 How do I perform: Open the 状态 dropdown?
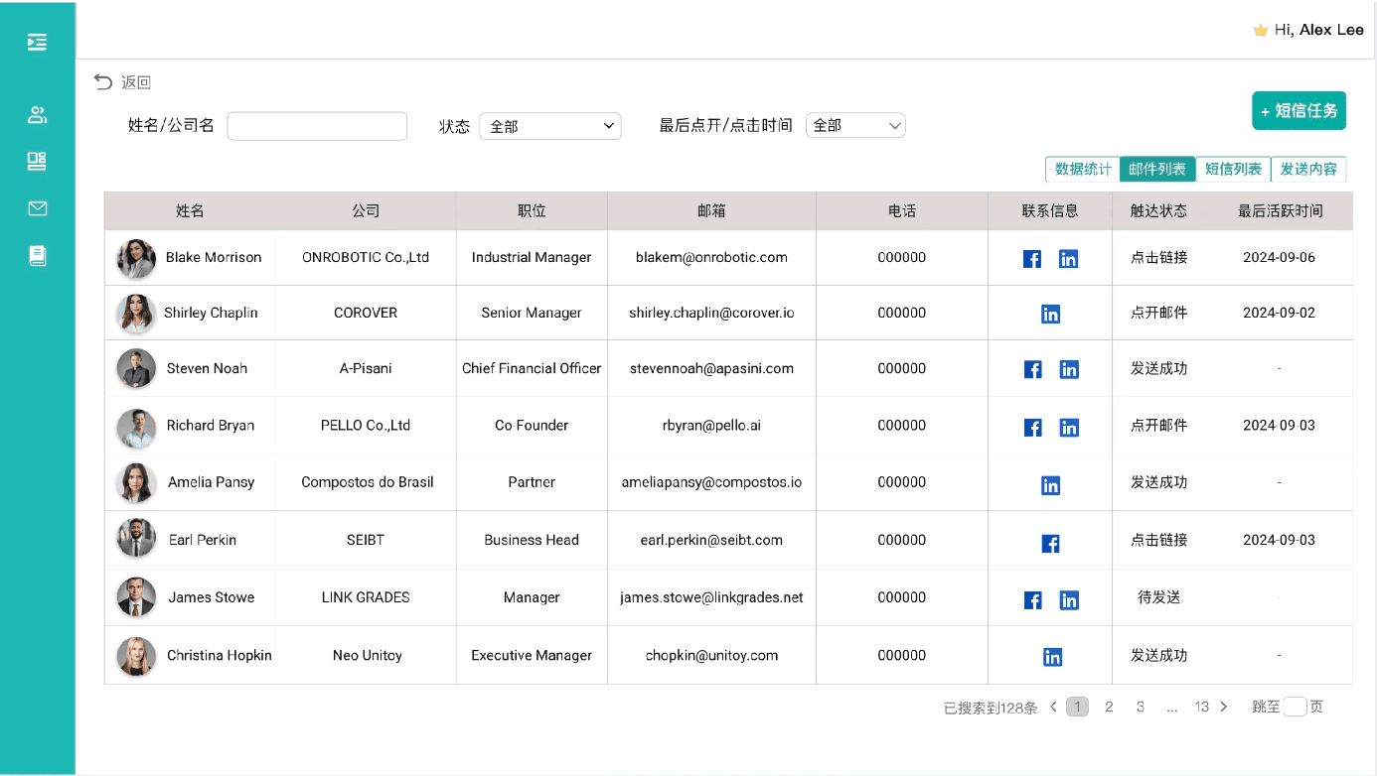click(550, 126)
